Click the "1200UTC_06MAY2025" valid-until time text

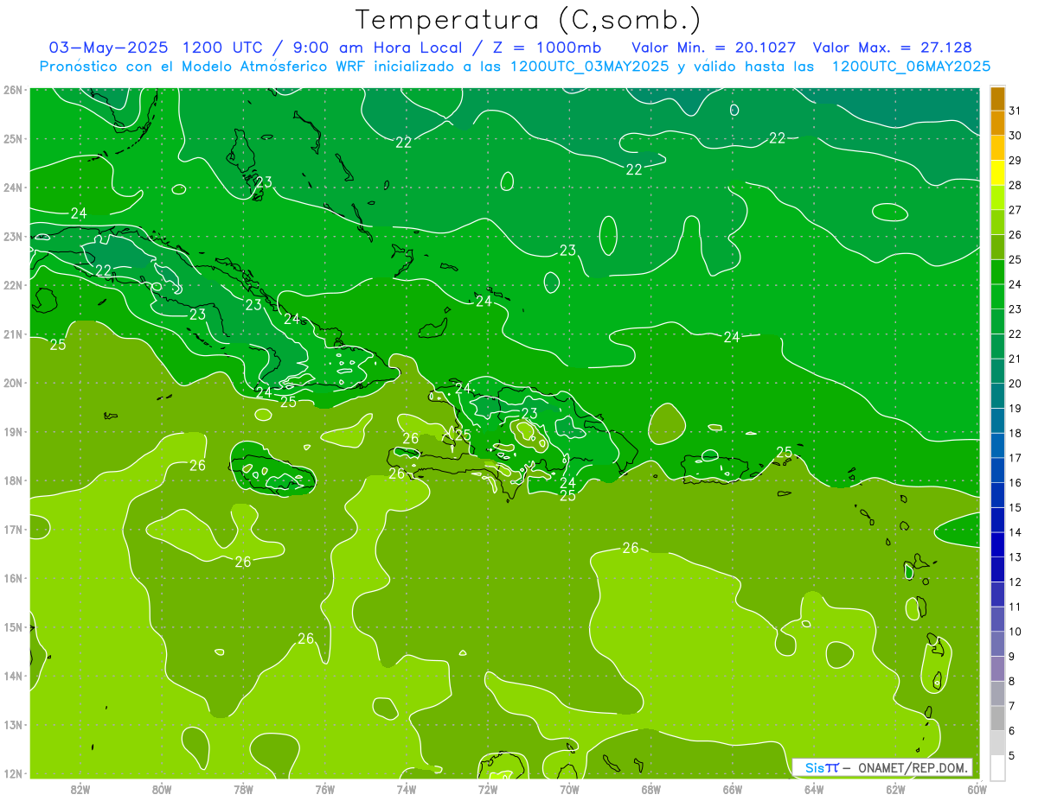click(x=911, y=67)
